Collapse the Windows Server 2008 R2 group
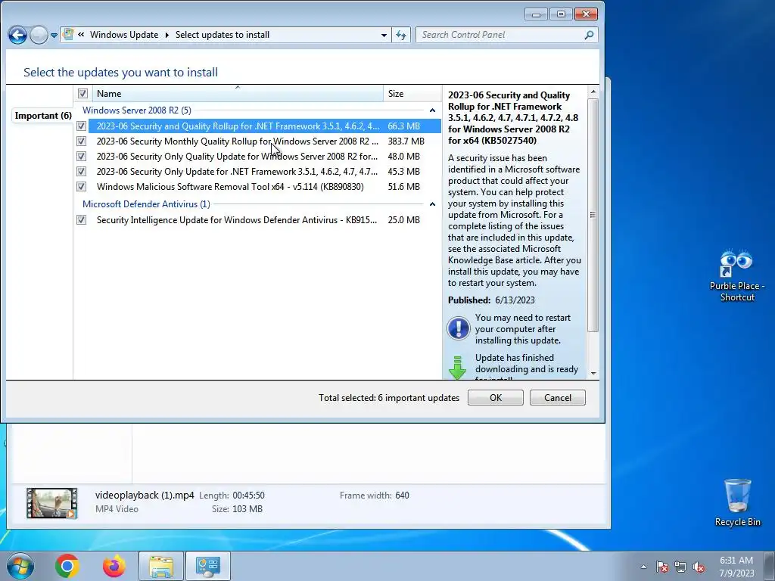 click(432, 110)
